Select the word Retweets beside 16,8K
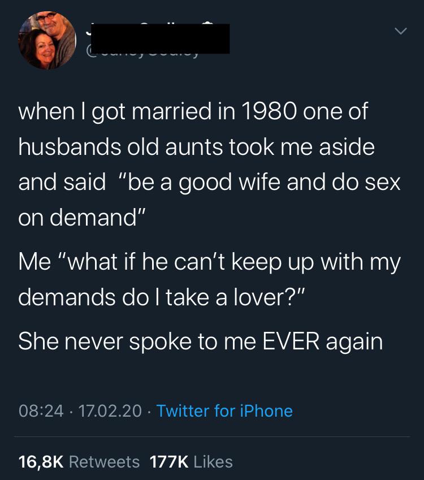Image resolution: width=424 pixels, height=480 pixels. [105, 462]
